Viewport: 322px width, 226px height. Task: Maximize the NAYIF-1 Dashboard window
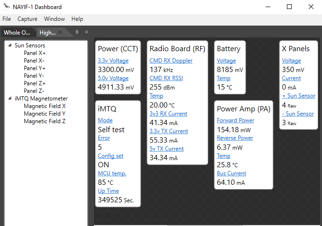[x=289, y=7]
